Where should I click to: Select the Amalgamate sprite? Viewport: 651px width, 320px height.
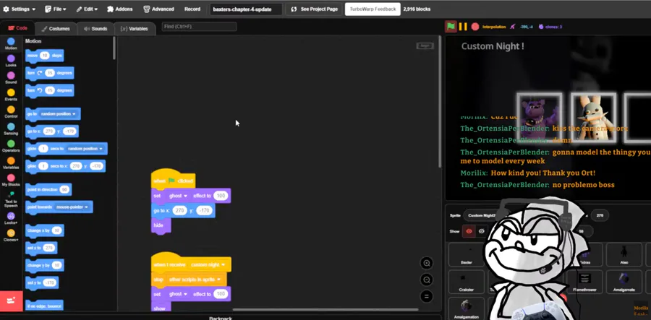[624, 282]
